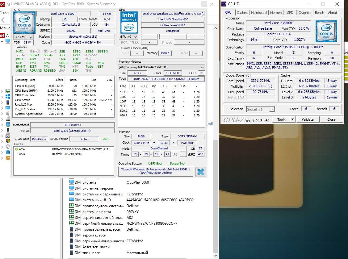Click the Intel Core i5 logo in HWiNFO

point(24,23)
